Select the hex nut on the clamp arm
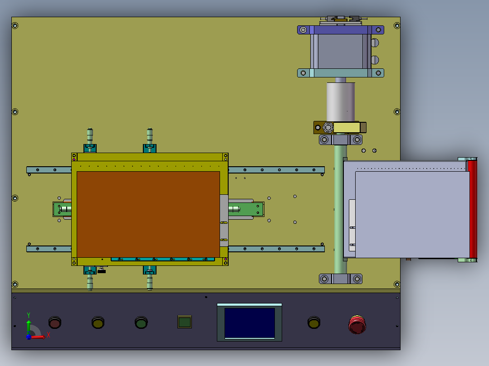The width and height of the screenshot is (489, 366). pos(328,127)
